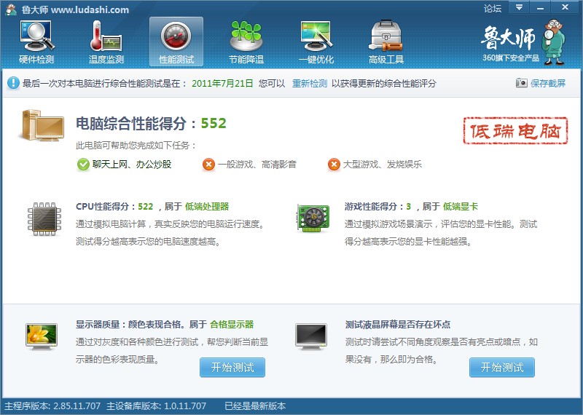This screenshot has width=583, height=415.
Task: Click the 一般游戏、高清影音 text
Action: [257, 165]
